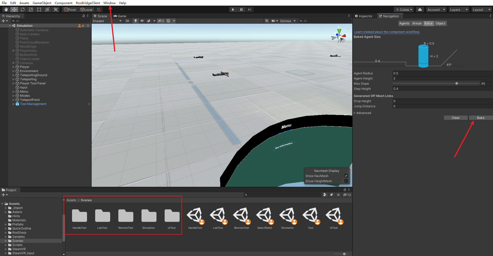Select the Scale tool
The width and height of the screenshot is (493, 256).
[31, 10]
